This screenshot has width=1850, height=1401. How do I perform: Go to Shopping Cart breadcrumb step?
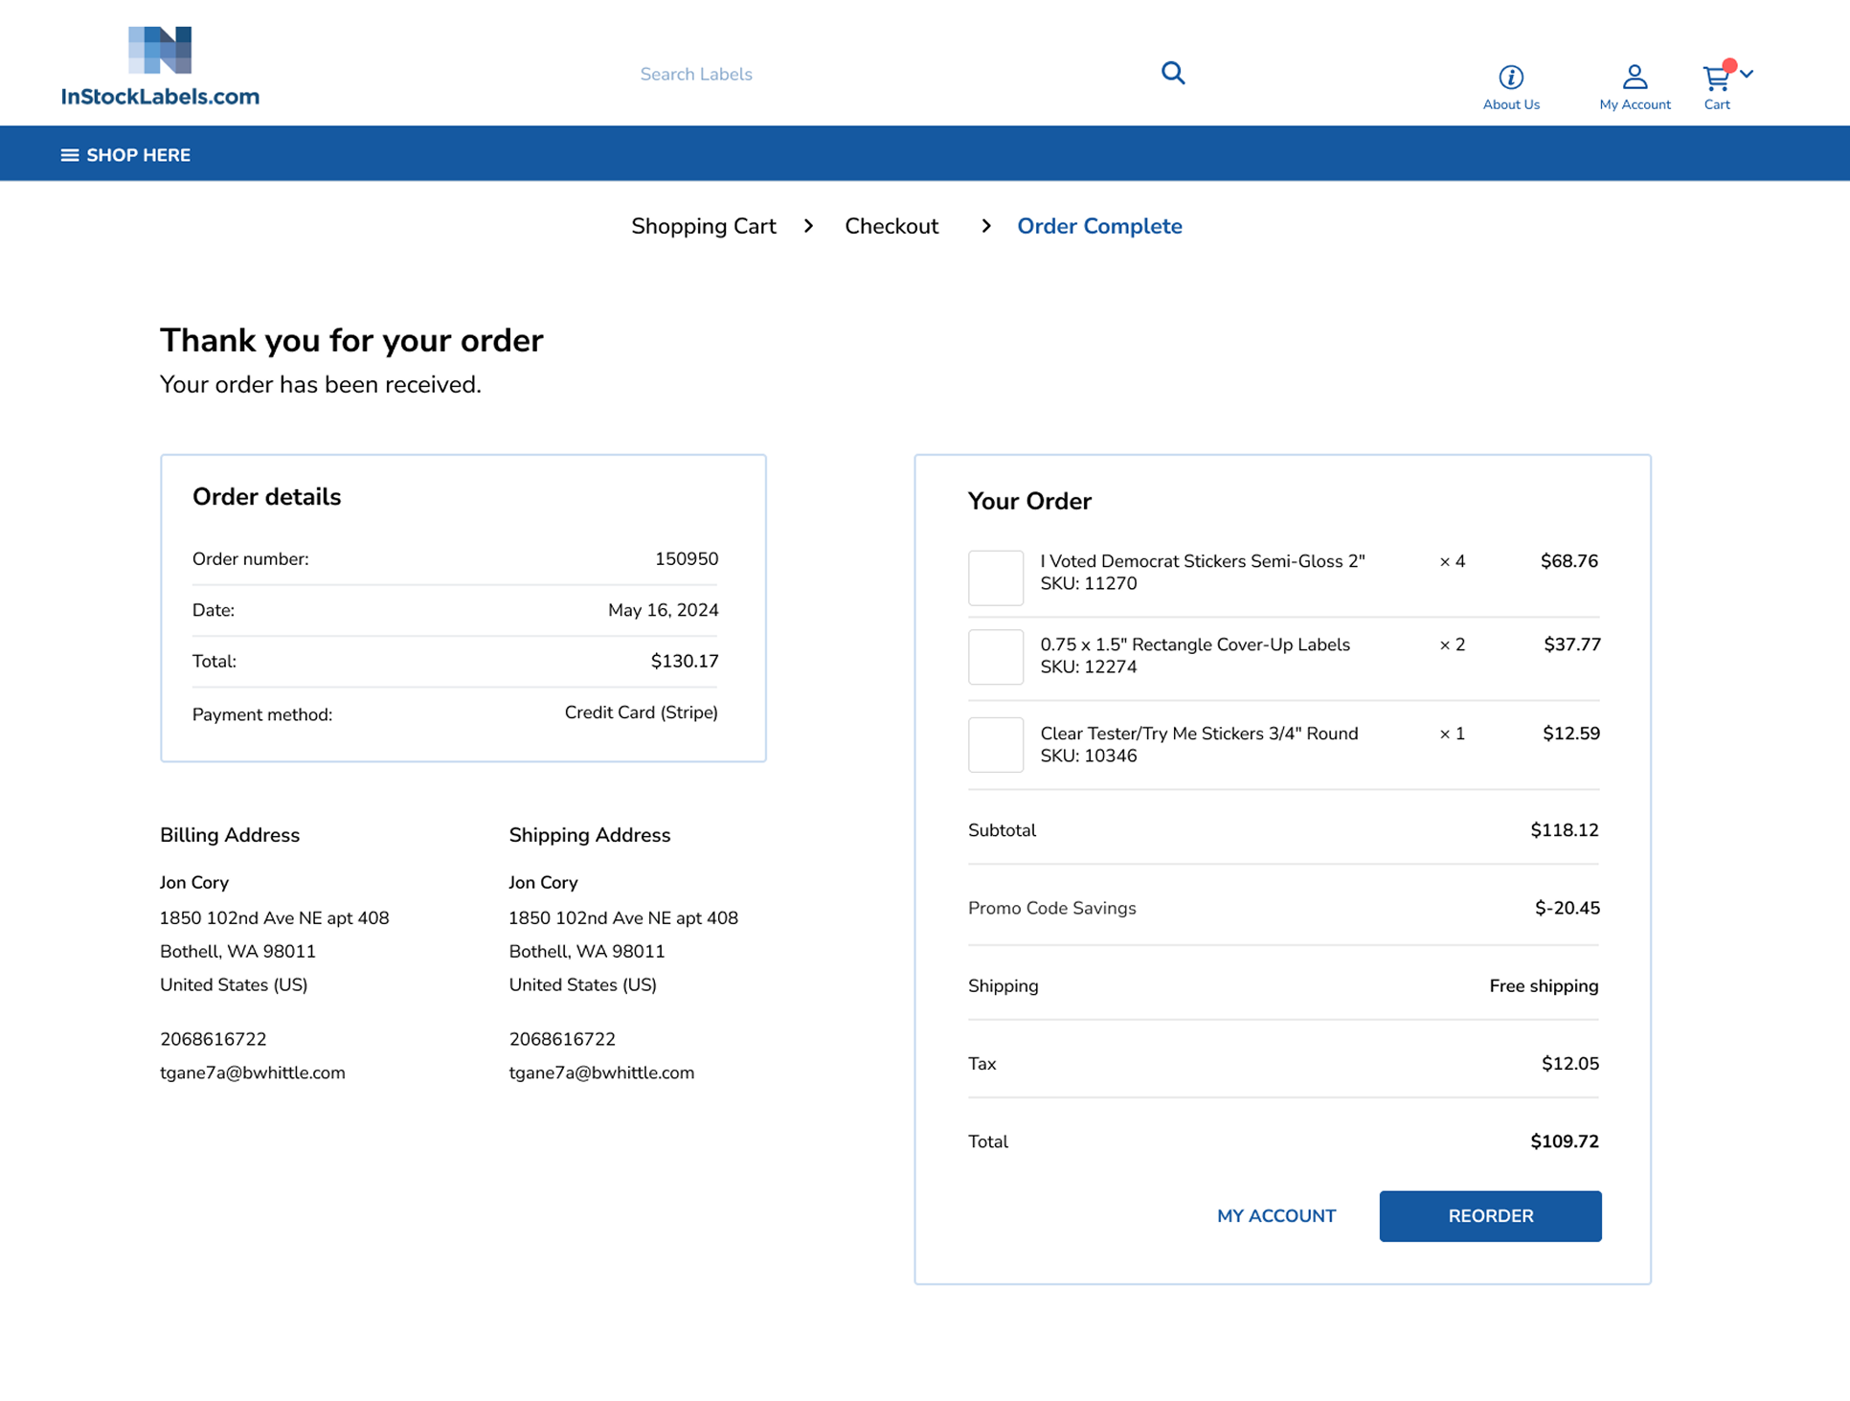pos(703,226)
